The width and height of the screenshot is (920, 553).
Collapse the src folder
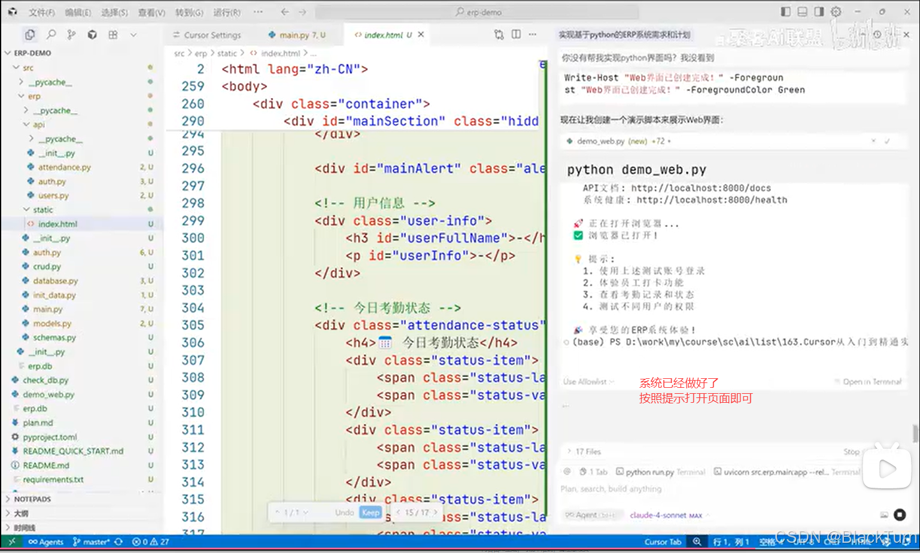click(x=28, y=68)
